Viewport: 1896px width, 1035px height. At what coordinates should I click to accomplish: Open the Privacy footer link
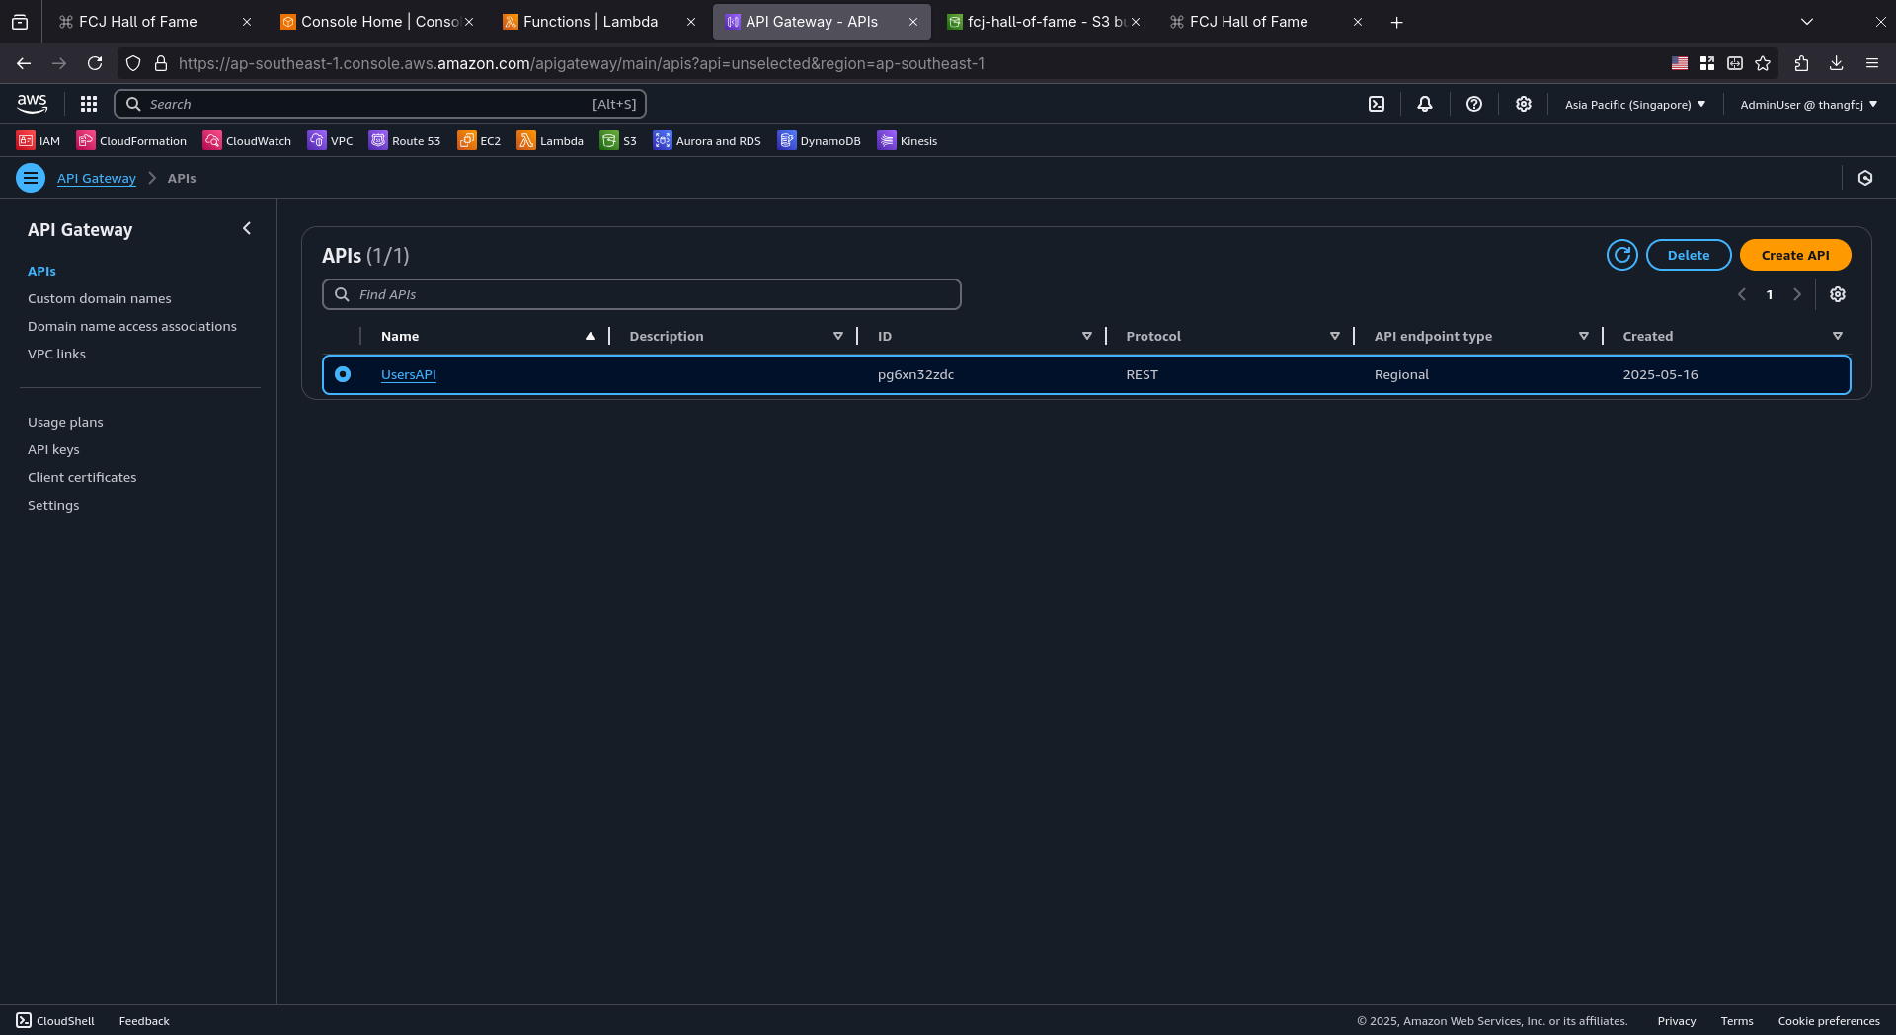pyautogui.click(x=1677, y=1020)
